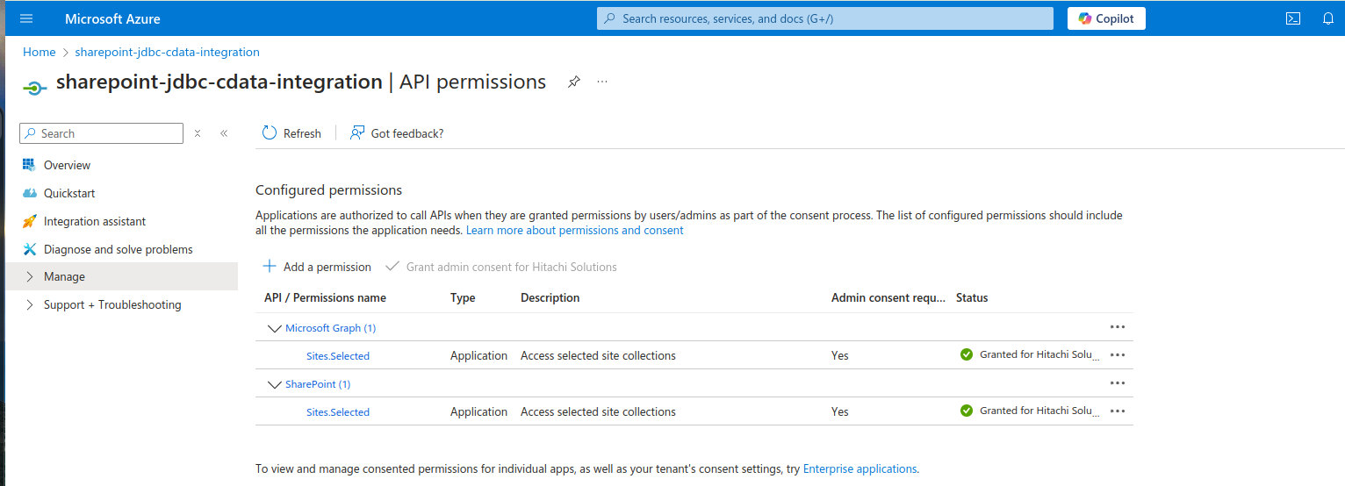Click the Admin consent required column header

click(888, 298)
